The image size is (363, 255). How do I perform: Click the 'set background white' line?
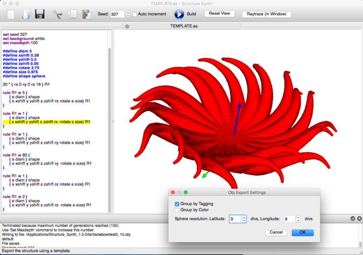(x=24, y=39)
